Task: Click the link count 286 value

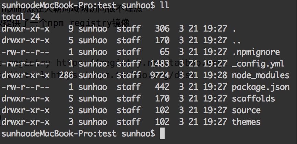Action: [66, 75]
